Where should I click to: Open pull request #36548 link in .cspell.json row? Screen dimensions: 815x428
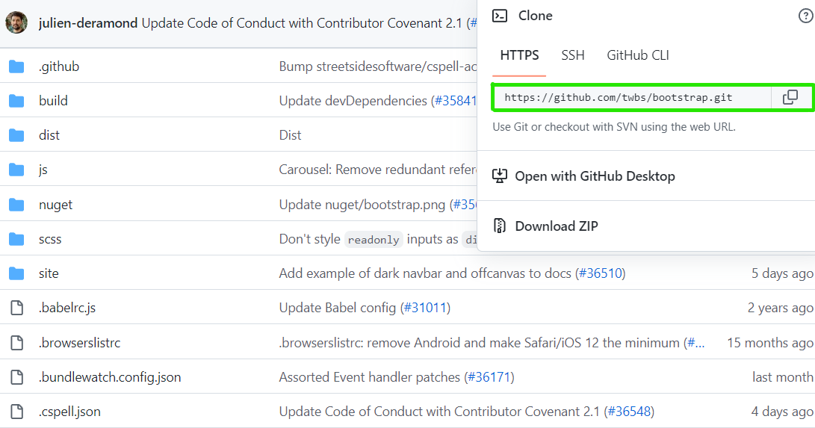click(629, 412)
